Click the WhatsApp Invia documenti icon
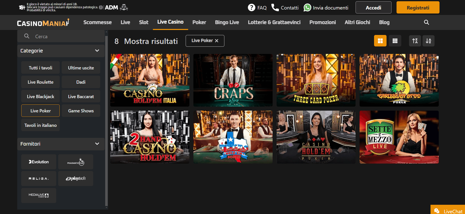The width and height of the screenshot is (465, 214). (307, 7)
